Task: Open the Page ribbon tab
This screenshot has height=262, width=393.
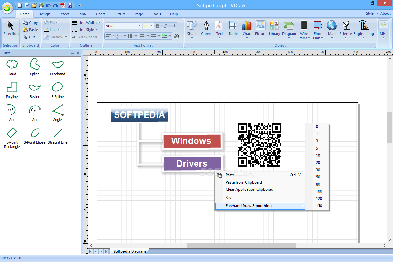Action: click(139, 14)
